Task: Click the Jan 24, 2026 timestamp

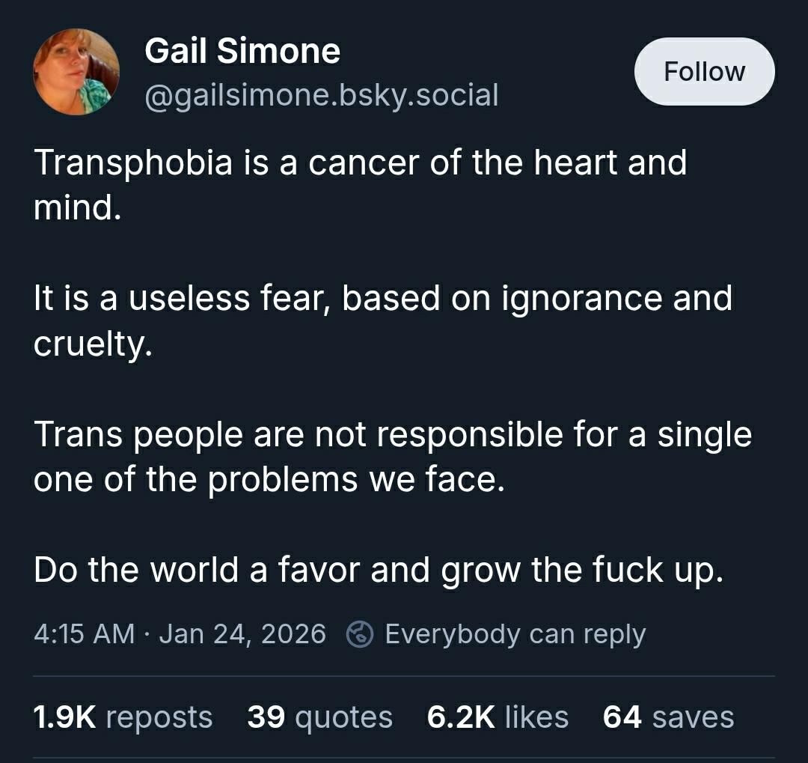Action: tap(241, 633)
